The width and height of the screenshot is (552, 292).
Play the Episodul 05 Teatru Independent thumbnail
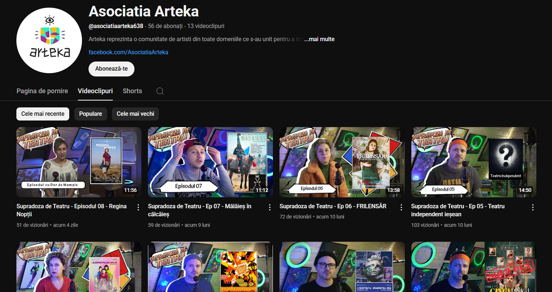474,162
